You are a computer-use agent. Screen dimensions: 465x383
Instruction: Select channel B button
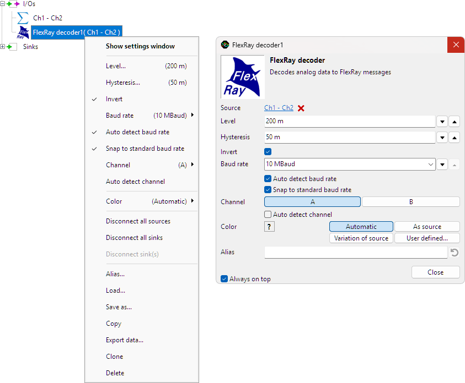pos(411,202)
